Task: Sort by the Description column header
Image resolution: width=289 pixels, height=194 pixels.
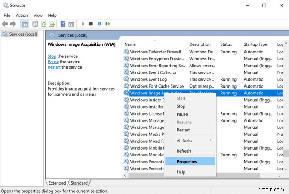Action: (203, 44)
